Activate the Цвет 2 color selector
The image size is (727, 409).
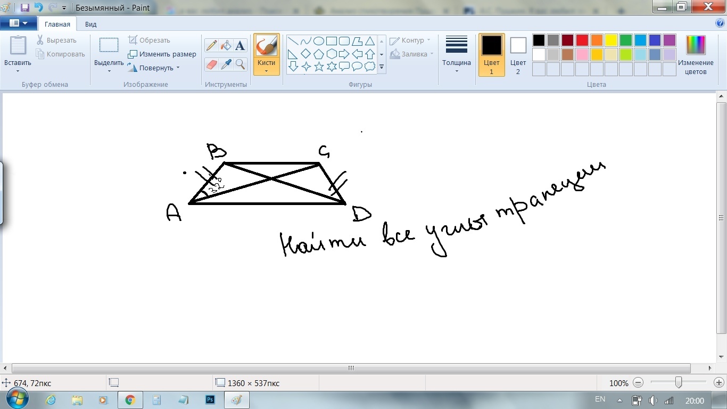tap(518, 55)
